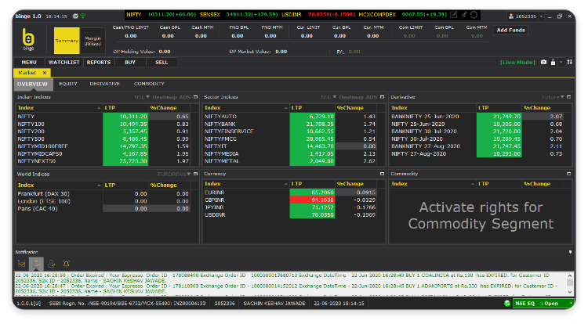The width and height of the screenshot is (588, 324).
Task: Open NSE exchange dropdown in Indian Indices
Action: pos(142,97)
